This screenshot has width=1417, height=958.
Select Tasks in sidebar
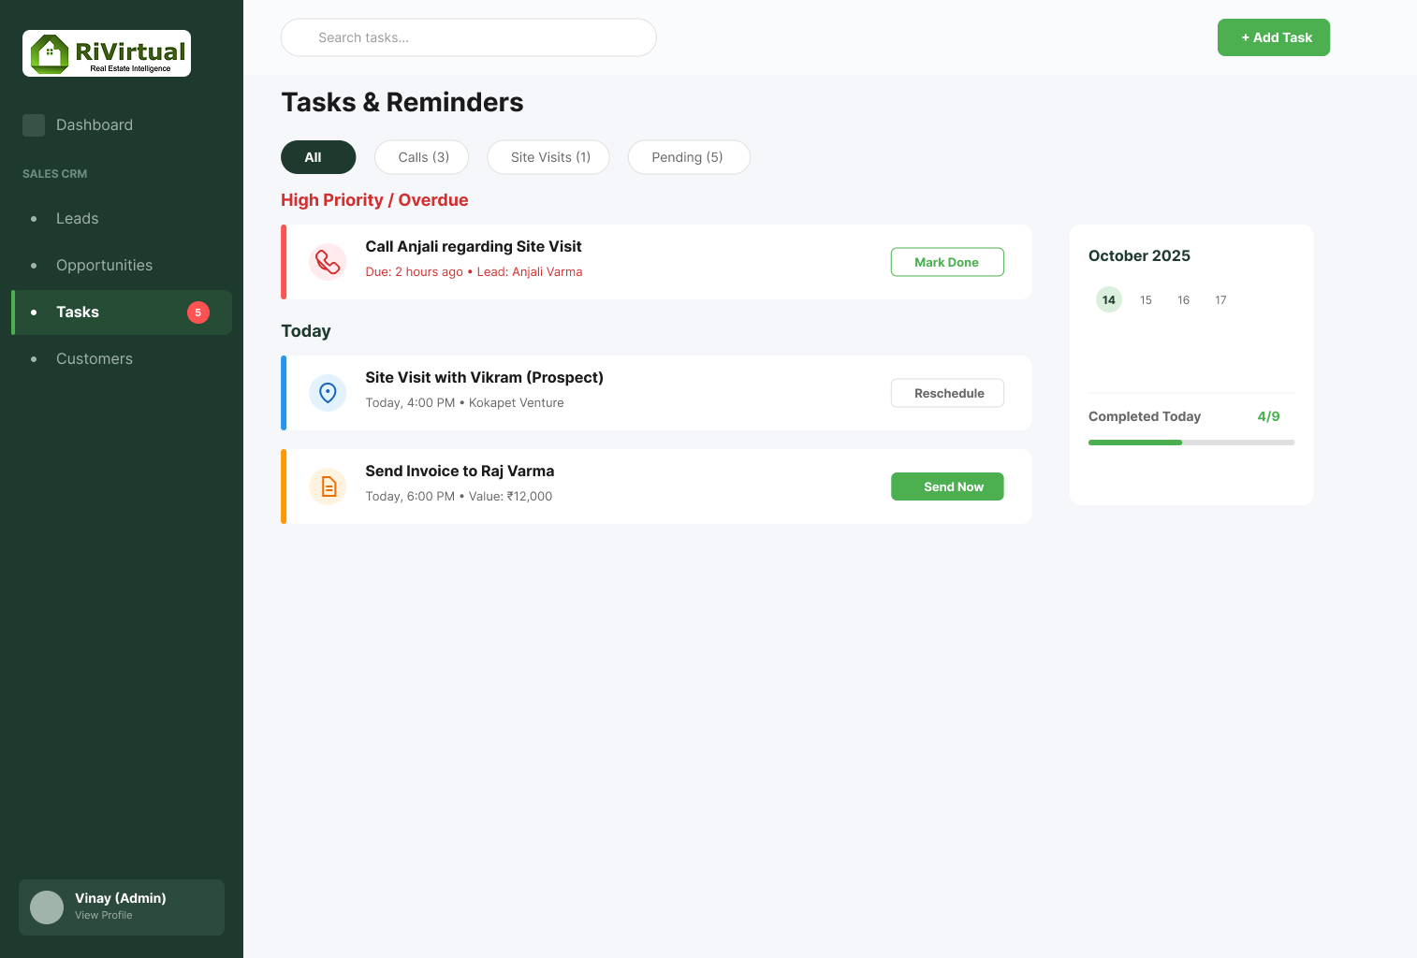[x=122, y=312]
